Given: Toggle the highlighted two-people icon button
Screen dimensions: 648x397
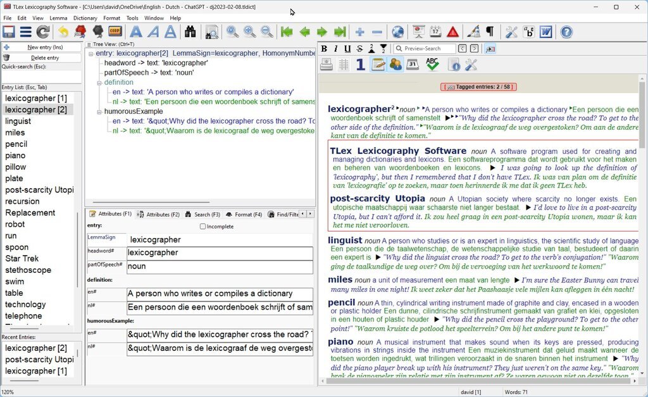Looking at the screenshot, I should [396, 65].
